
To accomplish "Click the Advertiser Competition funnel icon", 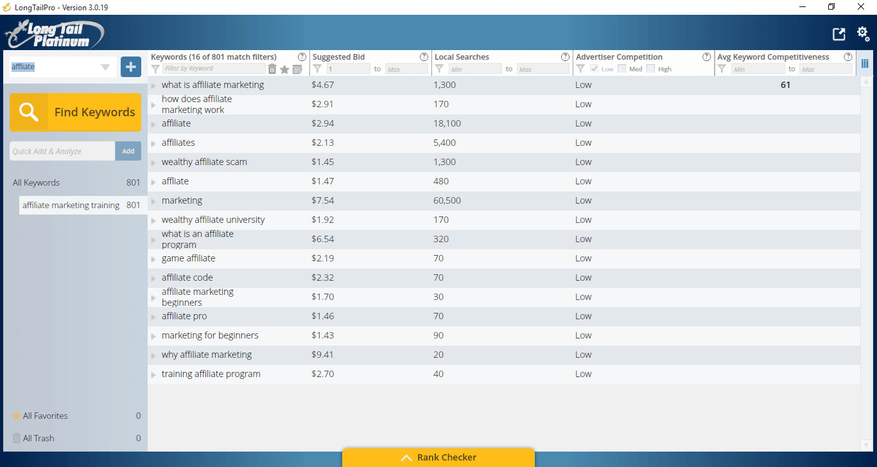I will [580, 69].
